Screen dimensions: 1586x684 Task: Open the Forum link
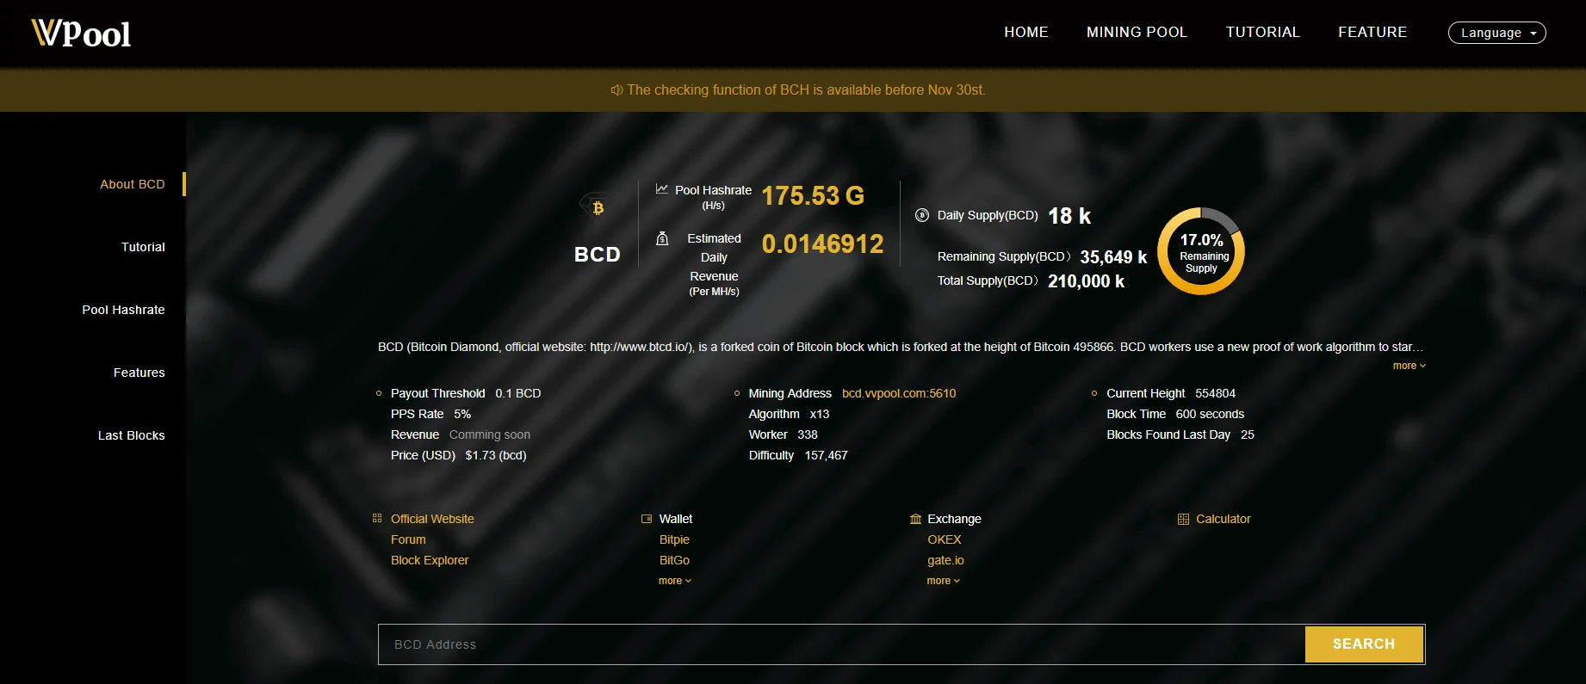click(x=408, y=539)
